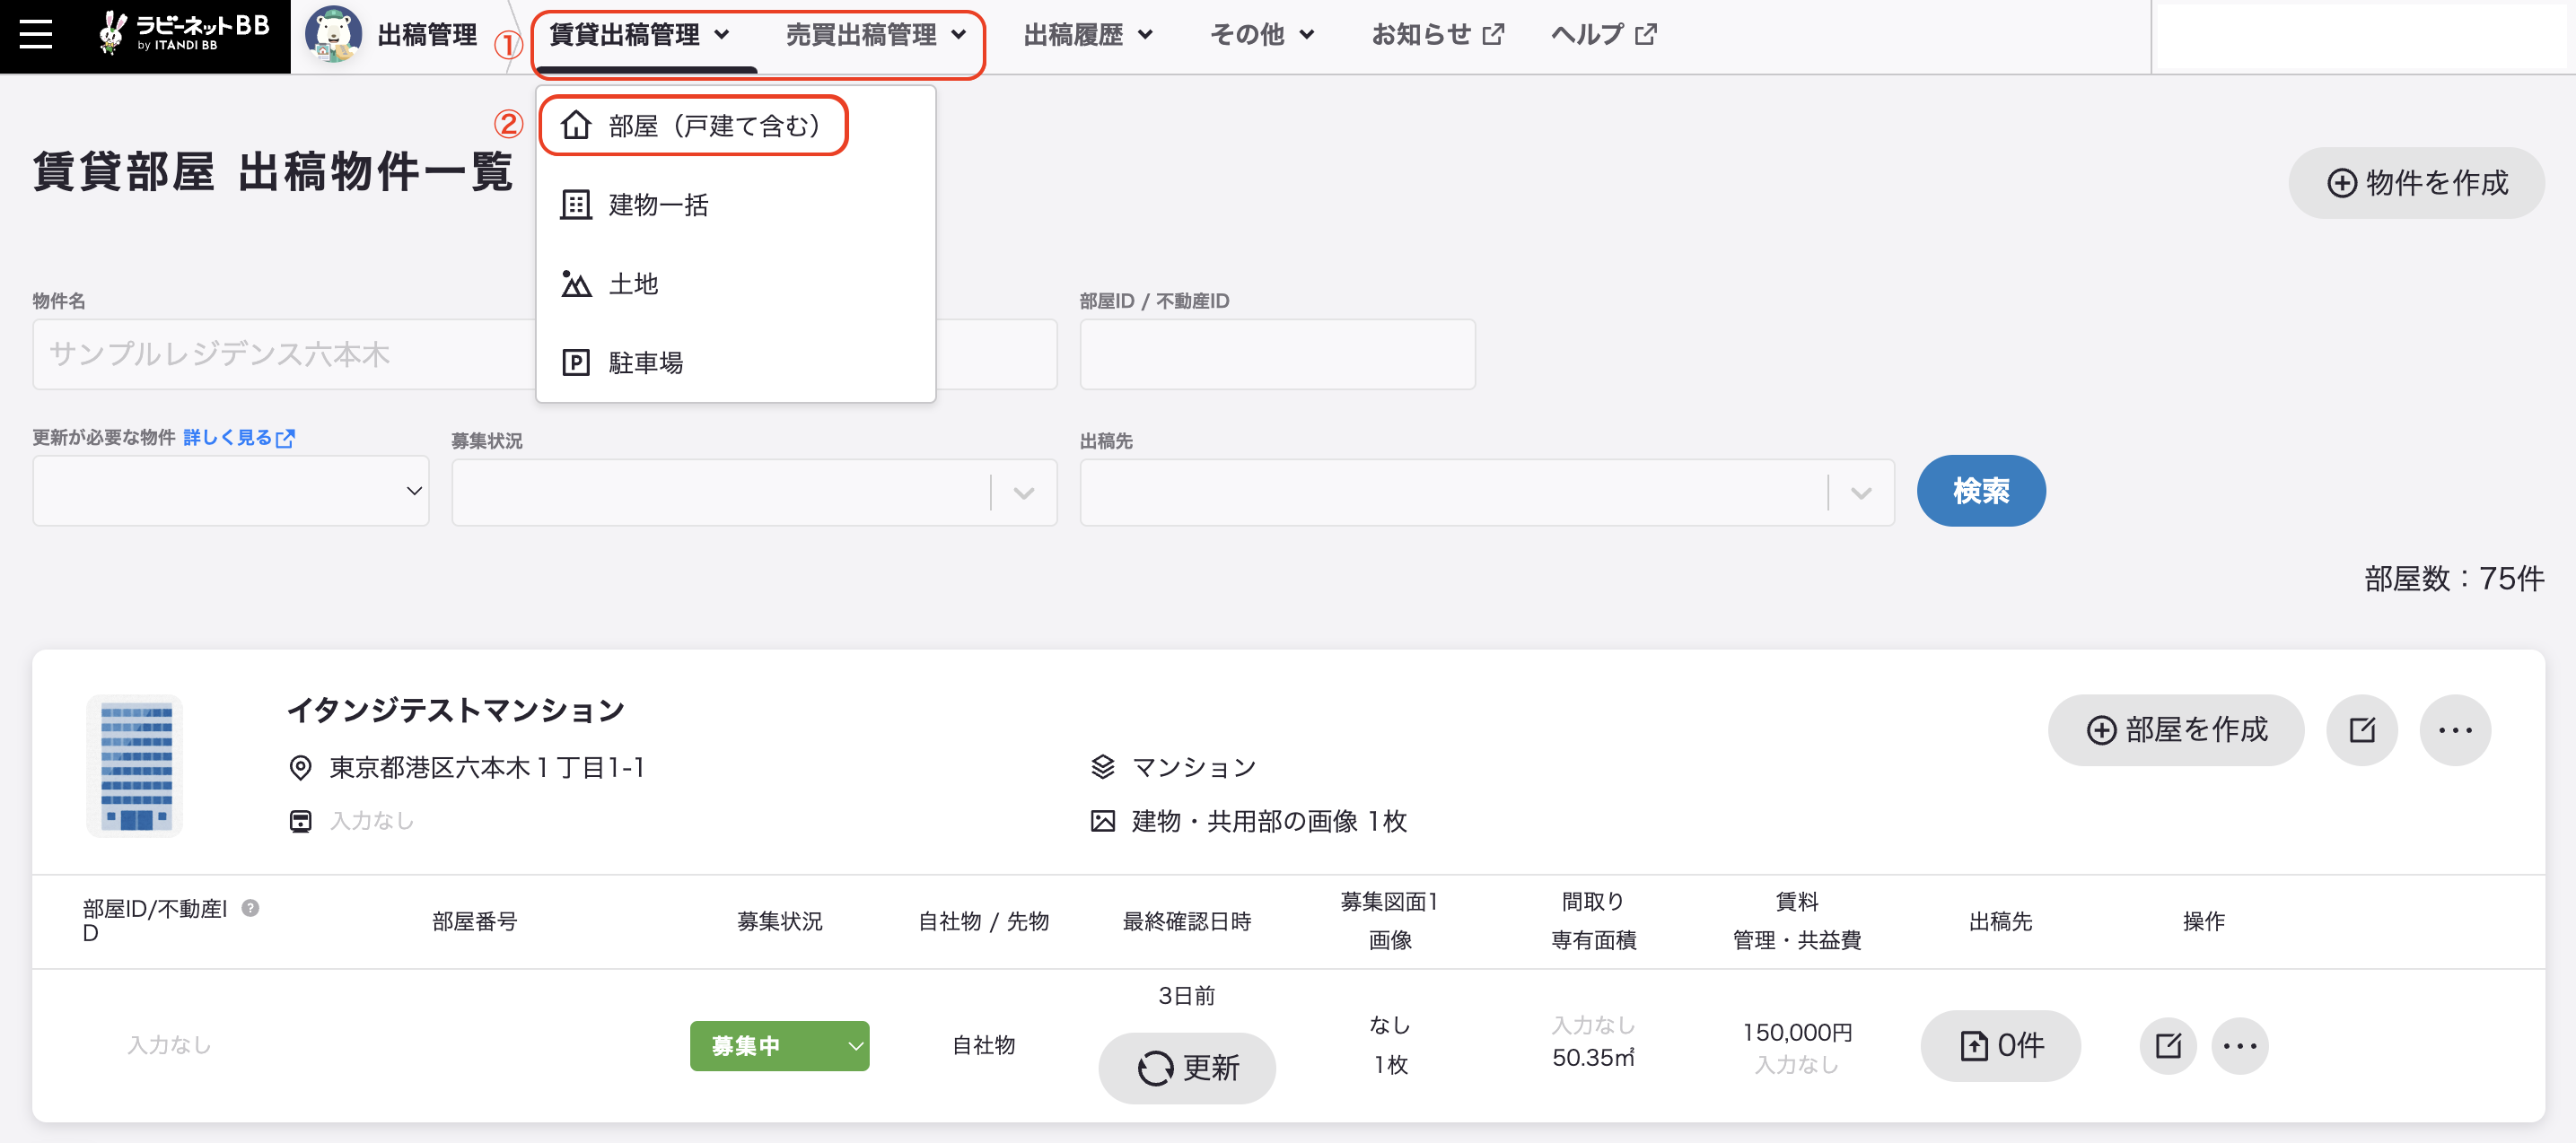Open building more options (…) button
This screenshot has height=1143, width=2576.
(x=2455, y=730)
